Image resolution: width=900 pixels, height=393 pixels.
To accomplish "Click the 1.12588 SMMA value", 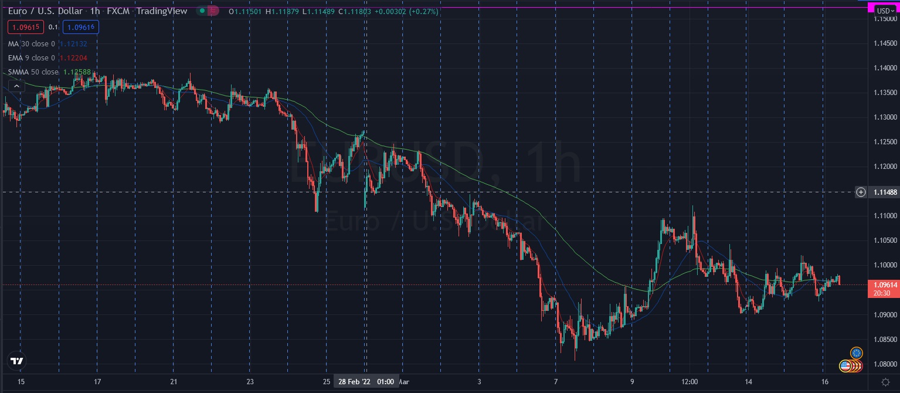I will 77,72.
